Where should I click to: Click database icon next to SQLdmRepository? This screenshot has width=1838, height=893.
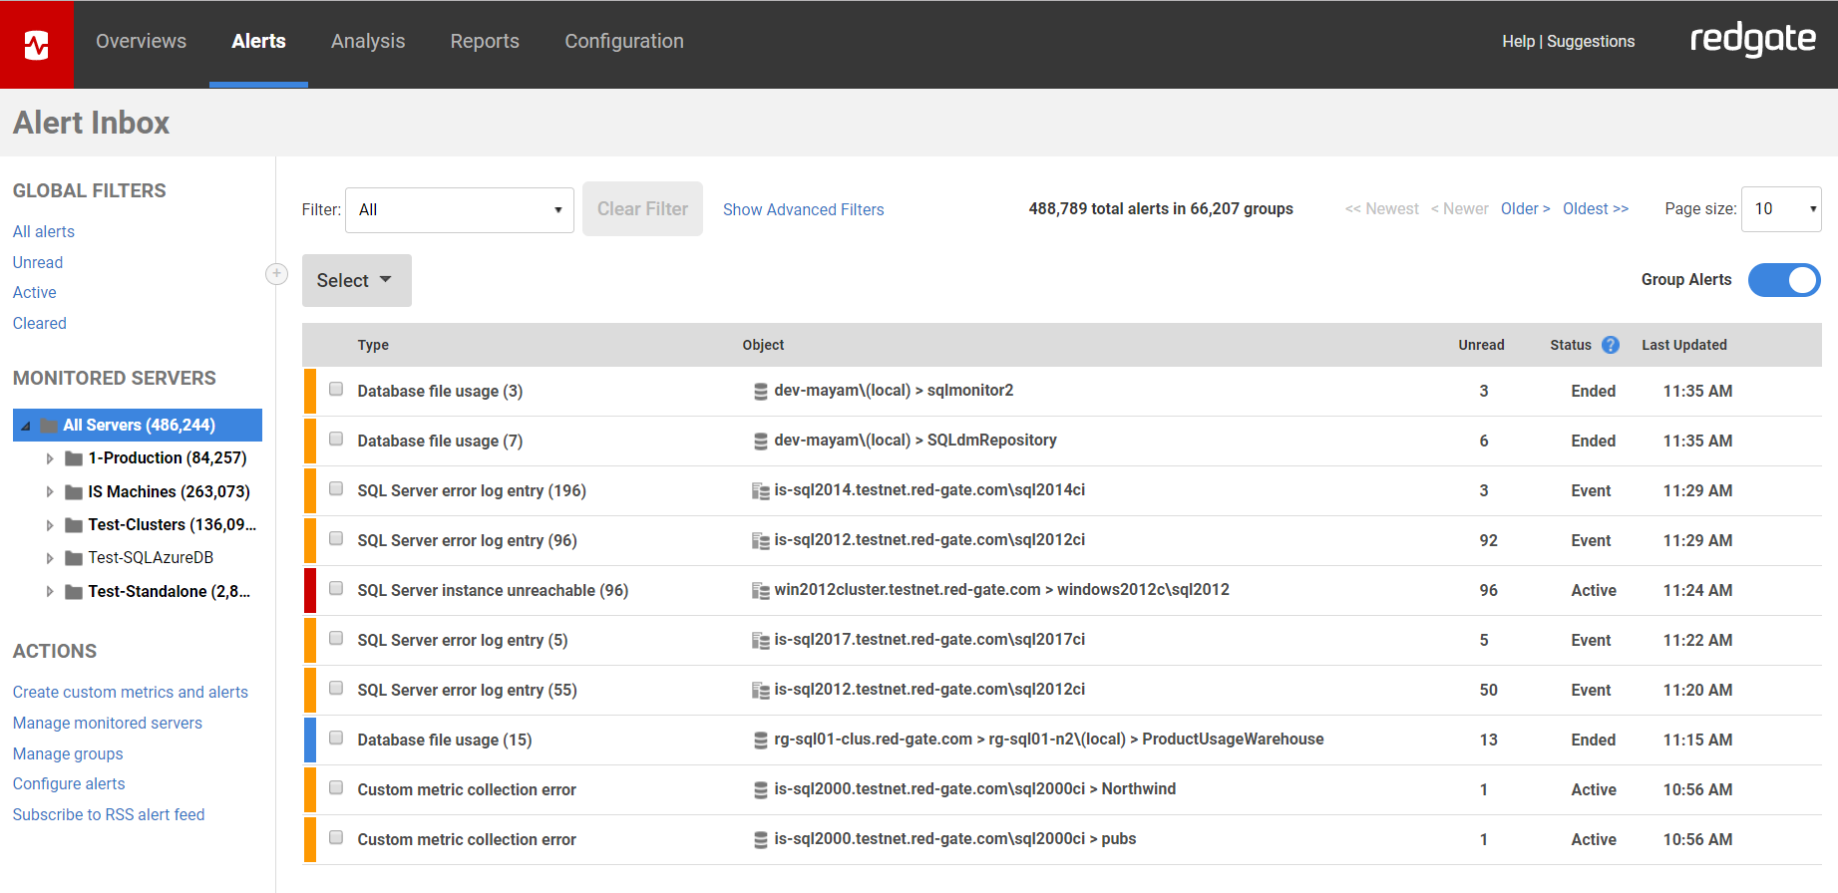[x=761, y=442]
